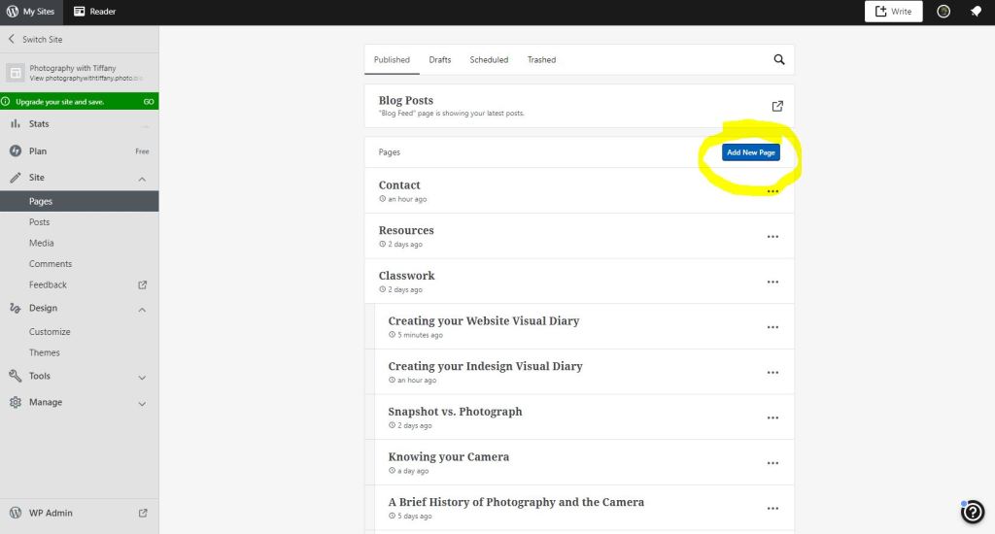The height and width of the screenshot is (534, 995).
Task: Select the Scheduled tab
Action: click(x=489, y=59)
